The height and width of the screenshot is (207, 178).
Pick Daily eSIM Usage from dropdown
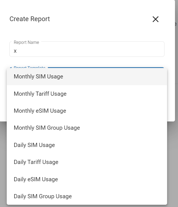point(36,179)
